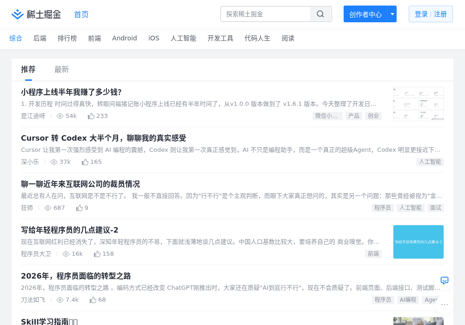The height and width of the screenshot is (325, 465).
Task: Click the search magnifier icon
Action: click(x=320, y=14)
